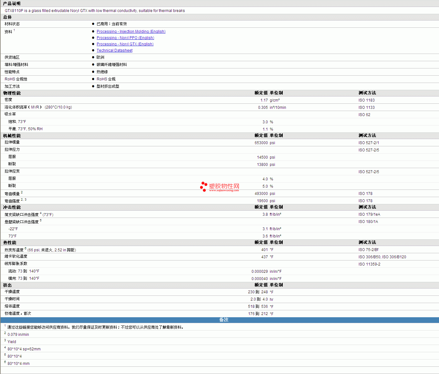This screenshot has width=439, height=374.
Task: Click the calibration temperature 176 到 212
Action: click(x=258, y=314)
